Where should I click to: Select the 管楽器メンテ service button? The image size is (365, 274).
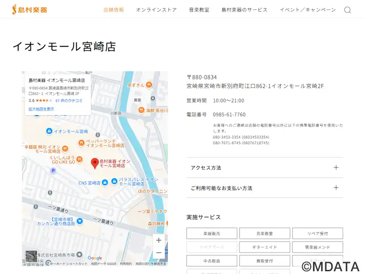[x=318, y=247]
